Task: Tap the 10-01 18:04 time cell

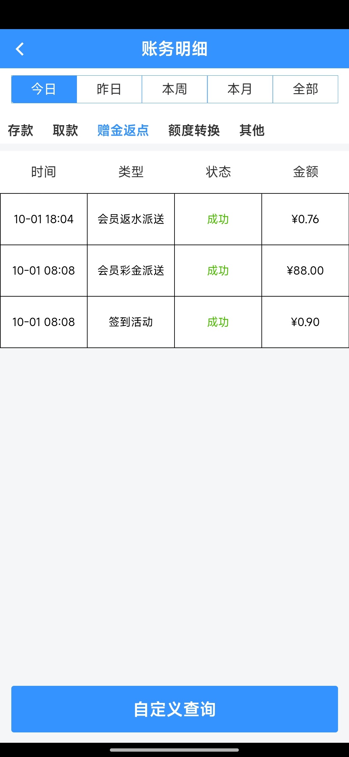Action: (44, 219)
